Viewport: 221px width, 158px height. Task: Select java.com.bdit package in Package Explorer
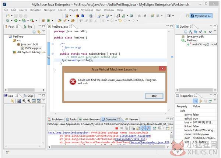28,44
